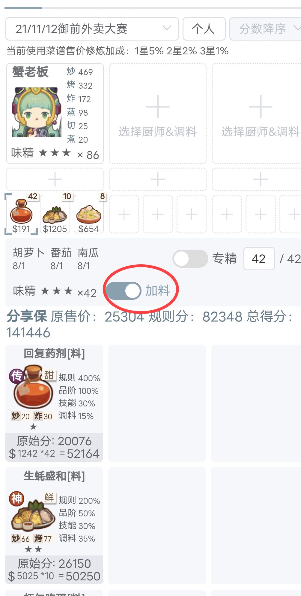
Task: Add chef and seasoning in the second chef slot
Action: (x=158, y=114)
